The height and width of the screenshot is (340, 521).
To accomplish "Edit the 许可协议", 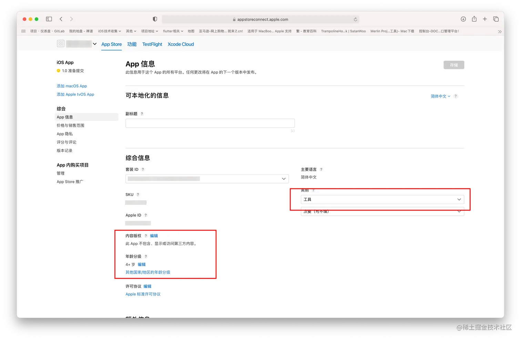I will [147, 286].
